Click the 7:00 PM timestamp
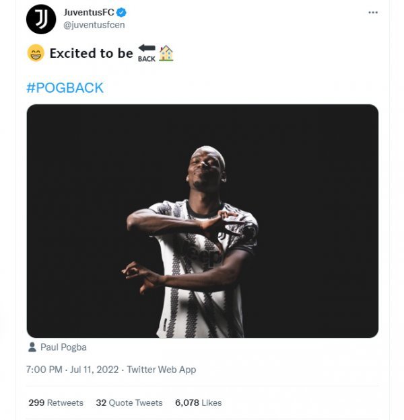Viewport: 404px width, 420px height. [x=44, y=370]
